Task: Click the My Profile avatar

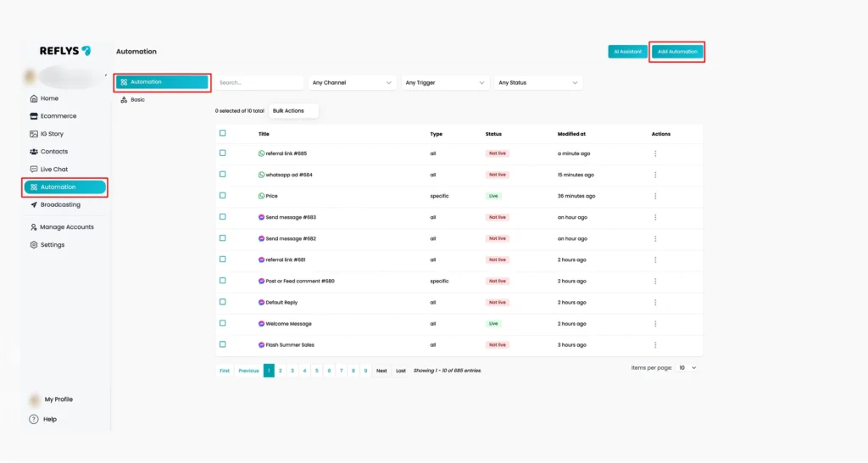Action: (x=34, y=399)
